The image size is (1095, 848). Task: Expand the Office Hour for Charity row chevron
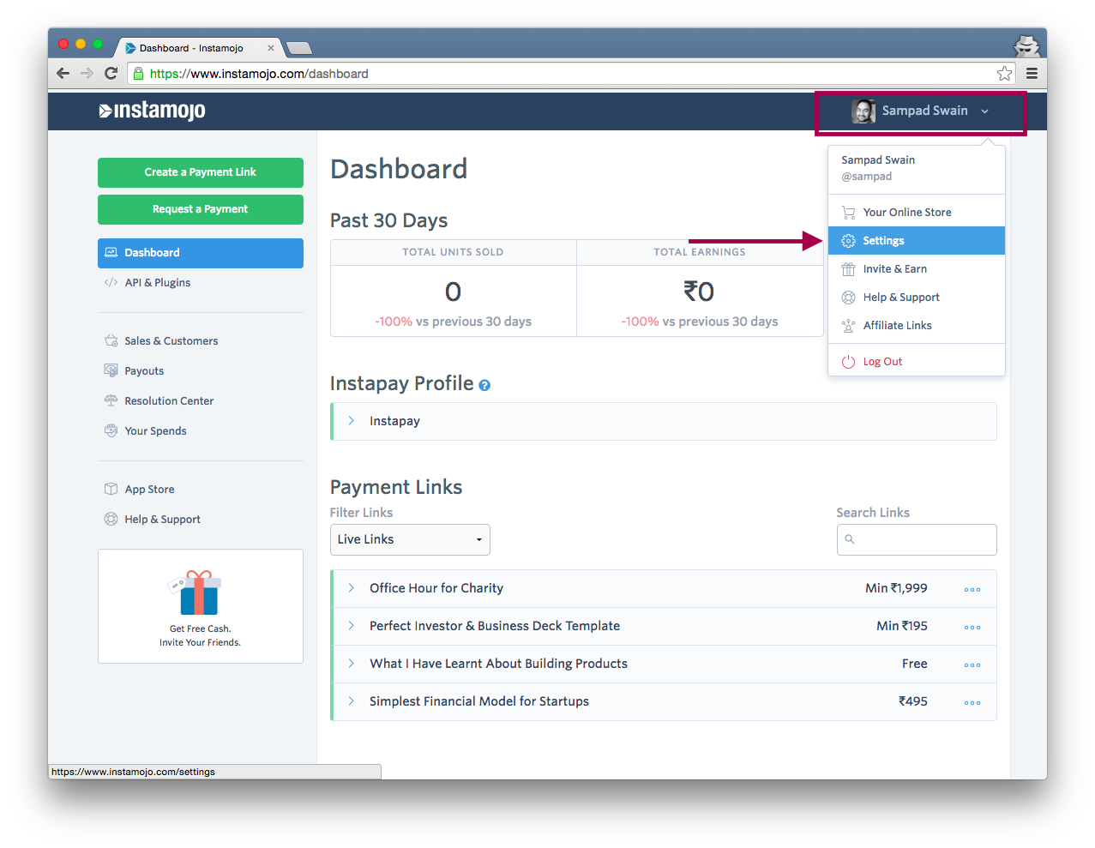click(351, 588)
